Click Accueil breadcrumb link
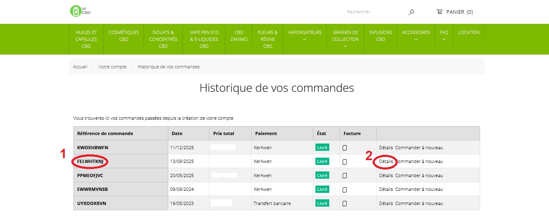The image size is (549, 224). coord(80,67)
